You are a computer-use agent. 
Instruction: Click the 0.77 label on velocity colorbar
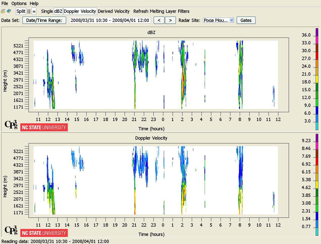306,227
